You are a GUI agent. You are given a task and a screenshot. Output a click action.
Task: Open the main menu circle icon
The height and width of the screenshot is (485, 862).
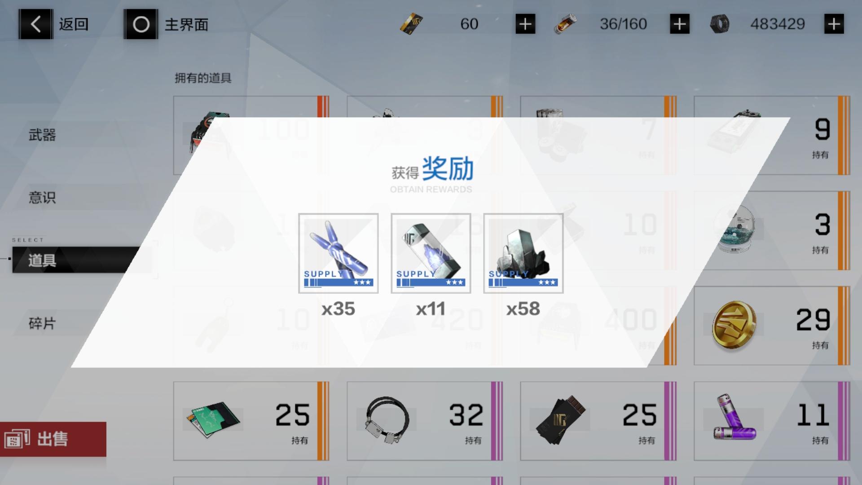(141, 24)
